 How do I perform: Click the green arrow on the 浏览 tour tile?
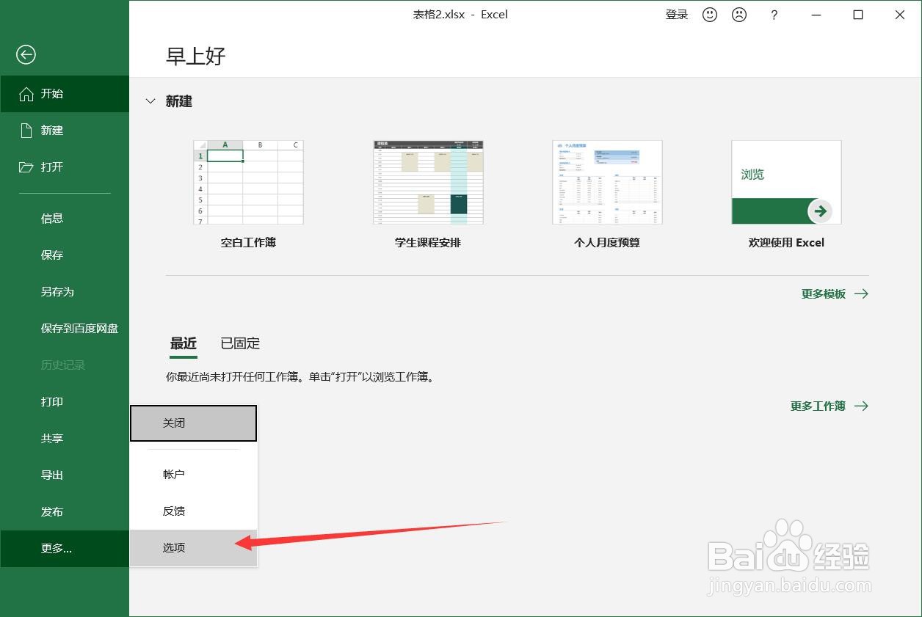820,211
